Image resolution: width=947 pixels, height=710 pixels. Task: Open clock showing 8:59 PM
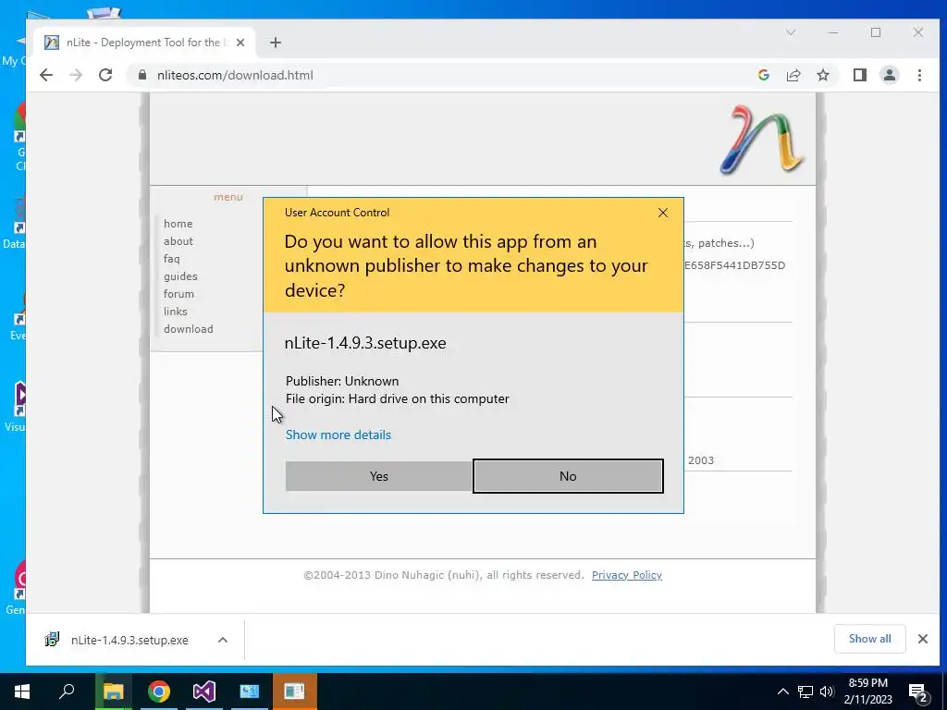point(867,692)
